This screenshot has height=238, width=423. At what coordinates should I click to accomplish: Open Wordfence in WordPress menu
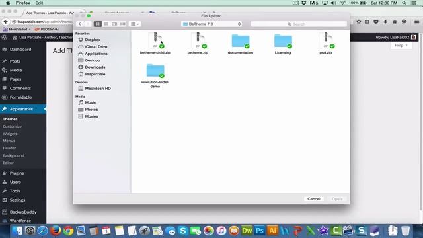coord(20,221)
